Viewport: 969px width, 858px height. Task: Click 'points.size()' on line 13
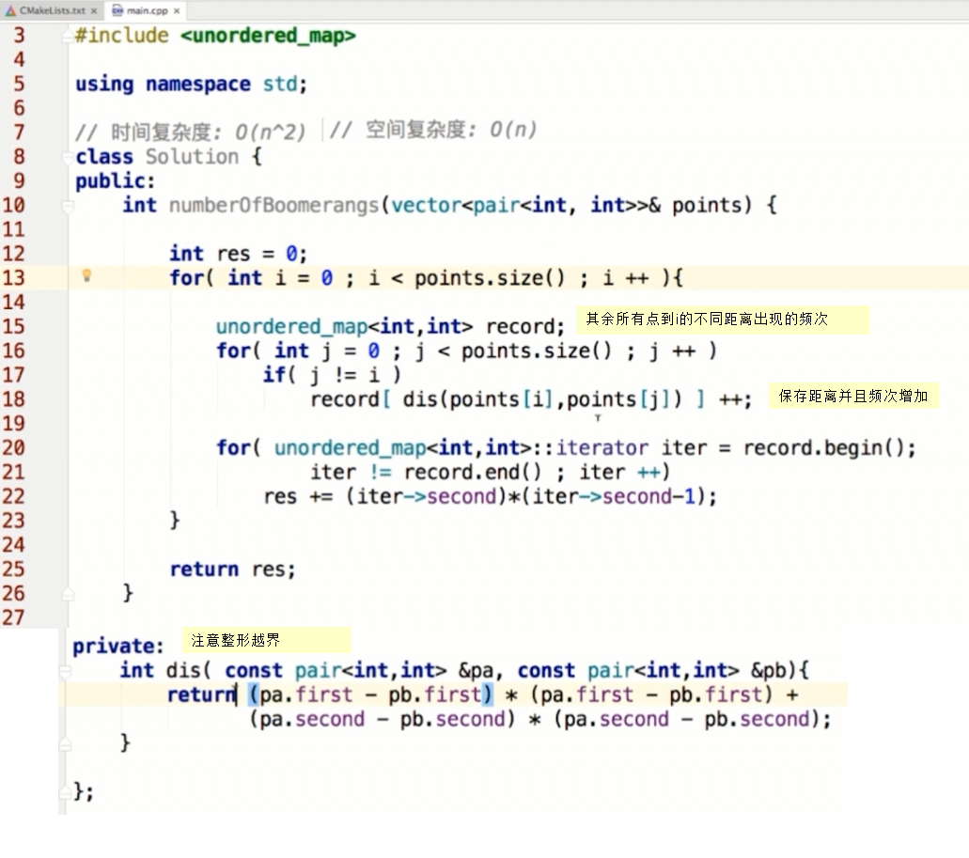(x=490, y=278)
